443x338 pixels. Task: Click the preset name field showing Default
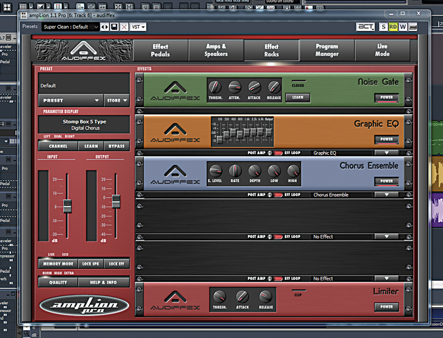(84, 84)
